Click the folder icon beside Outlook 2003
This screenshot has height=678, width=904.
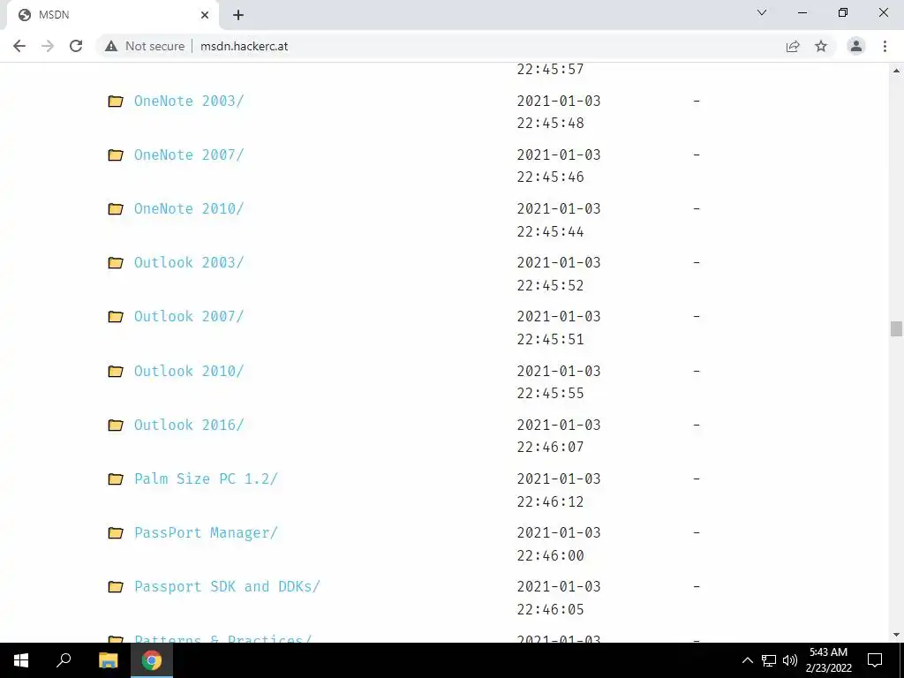click(116, 263)
